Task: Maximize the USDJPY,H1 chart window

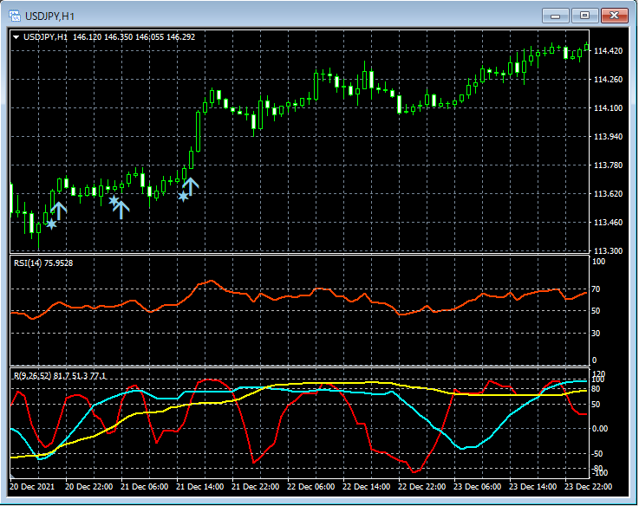Action: tap(585, 16)
